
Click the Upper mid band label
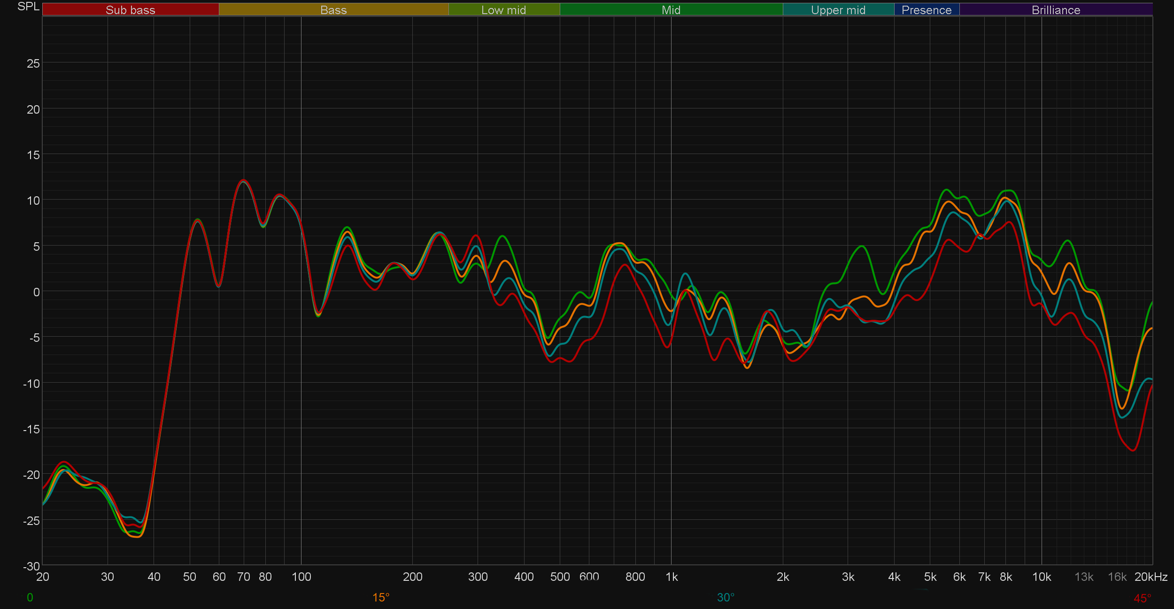(838, 10)
